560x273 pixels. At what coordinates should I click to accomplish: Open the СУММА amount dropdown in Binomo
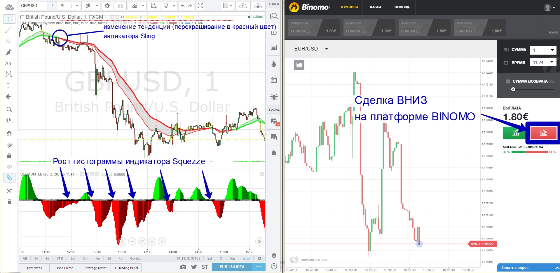tap(543, 50)
